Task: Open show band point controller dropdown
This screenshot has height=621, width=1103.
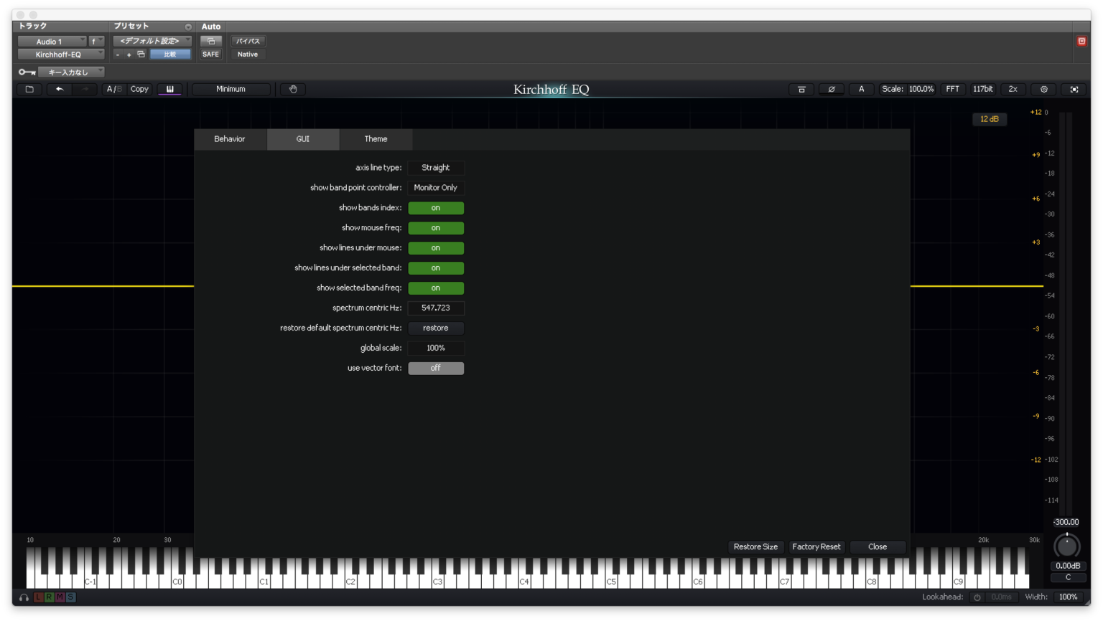Action: pyautogui.click(x=436, y=188)
